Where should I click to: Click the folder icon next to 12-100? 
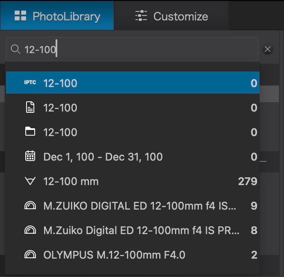(x=30, y=132)
